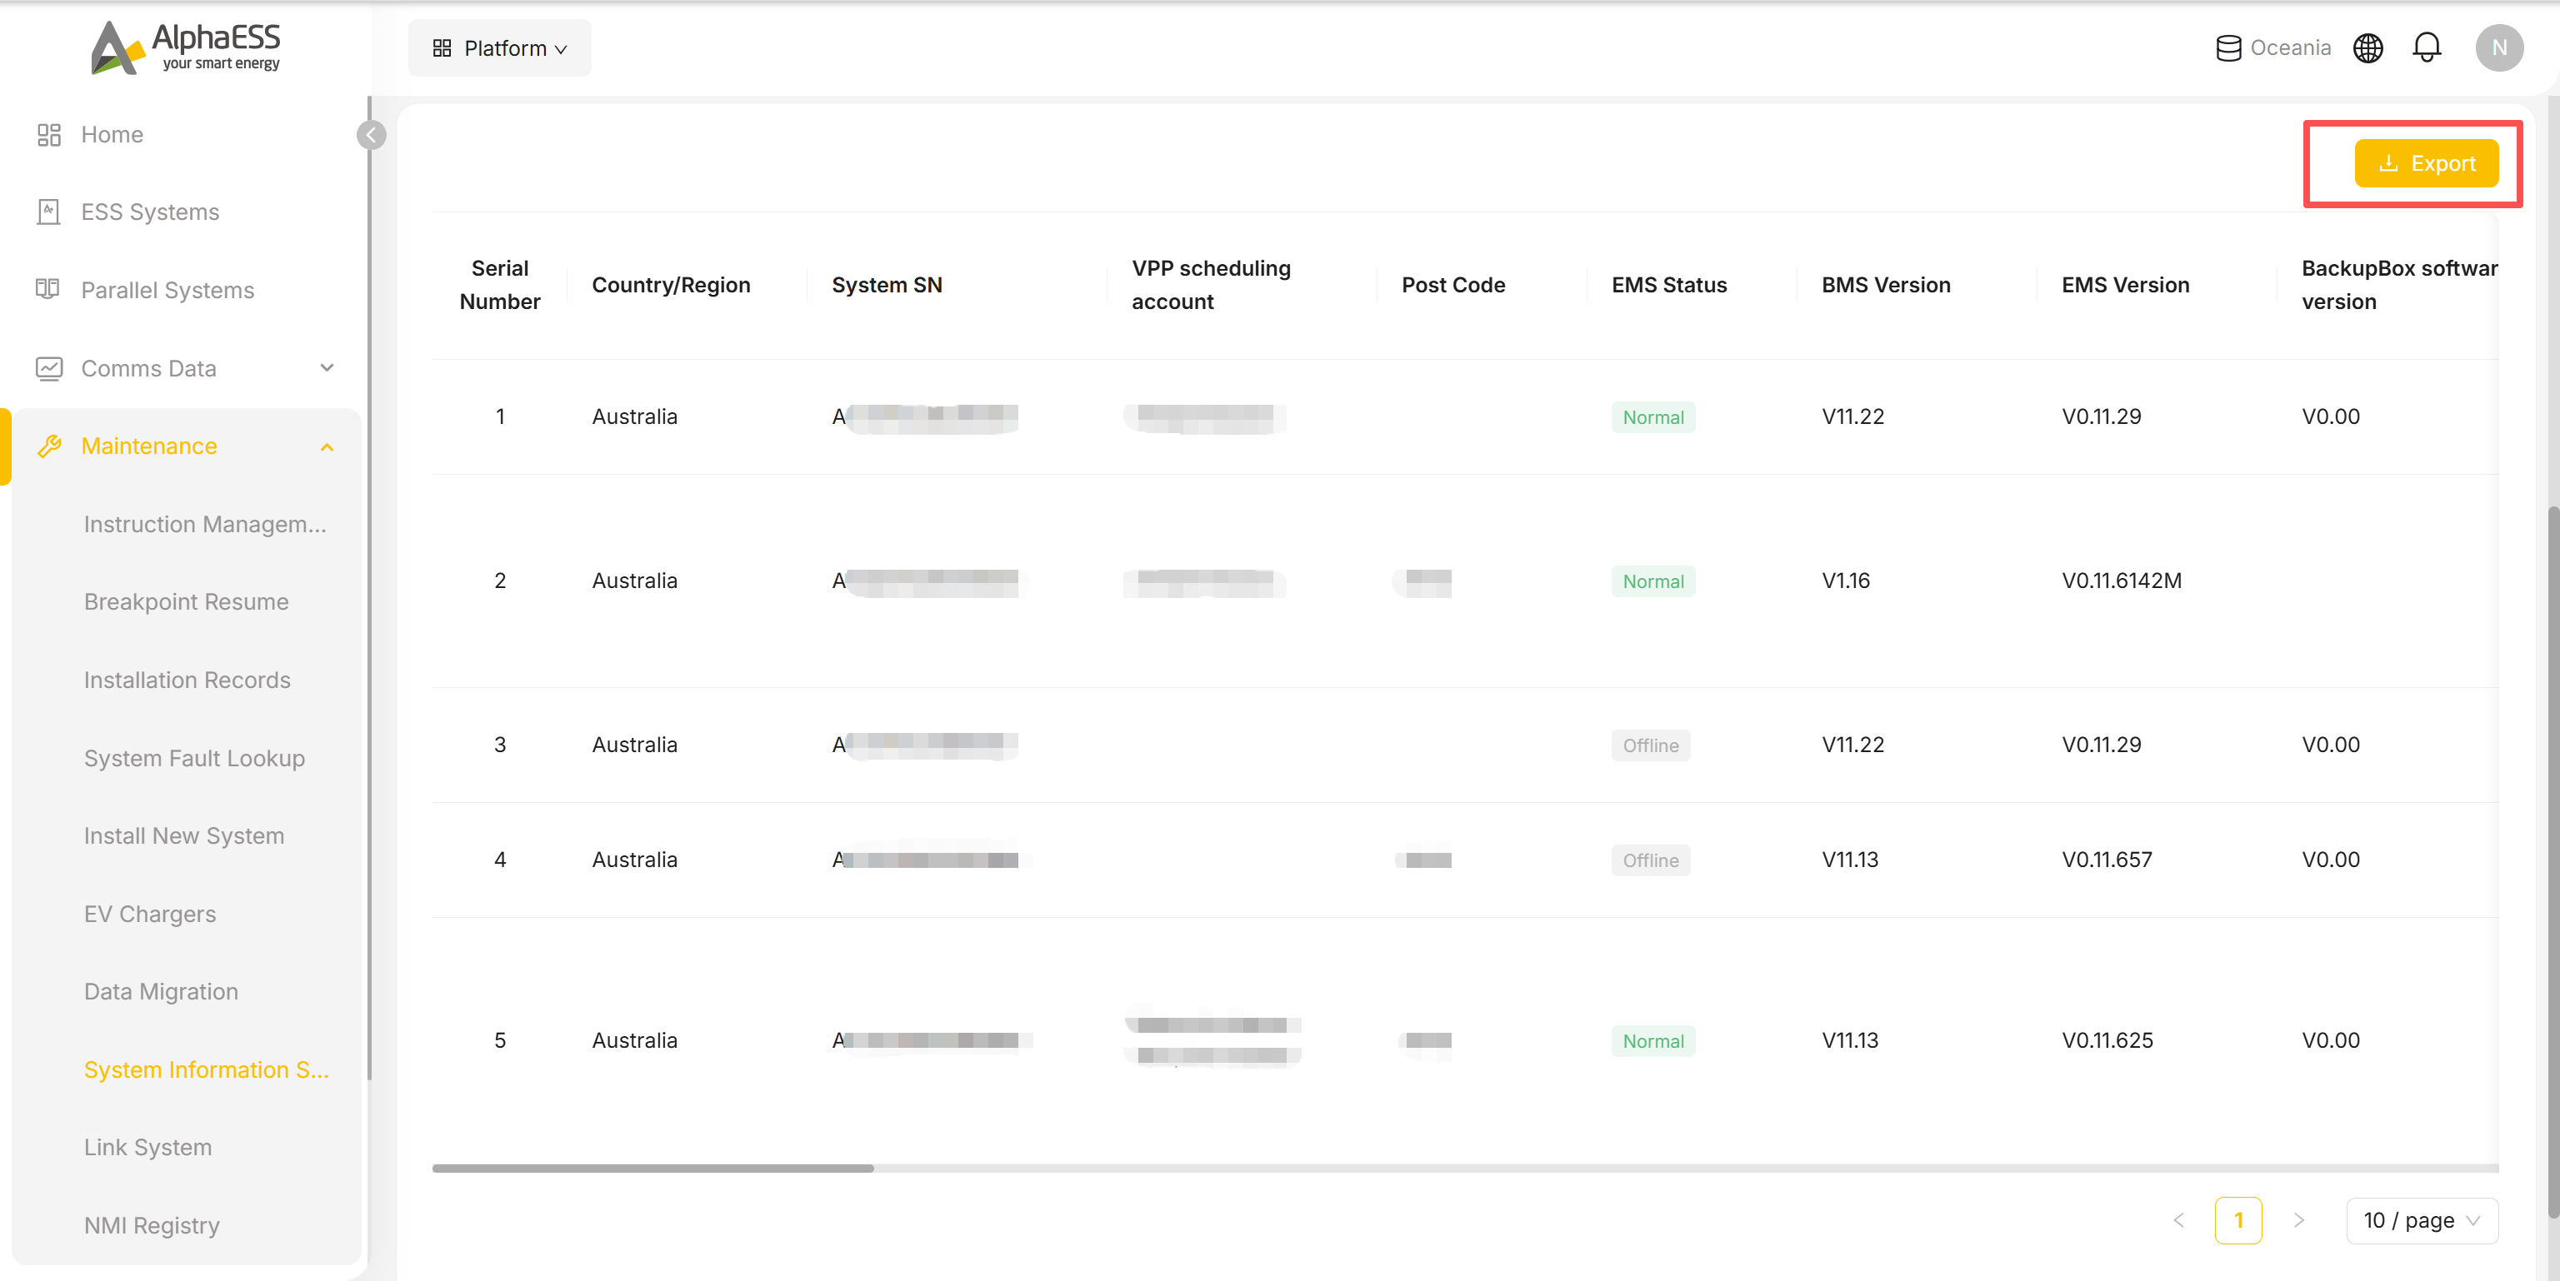Viewport: 2560px width, 1281px height.
Task: Open NMI Registry menu item
Action: coord(152,1226)
